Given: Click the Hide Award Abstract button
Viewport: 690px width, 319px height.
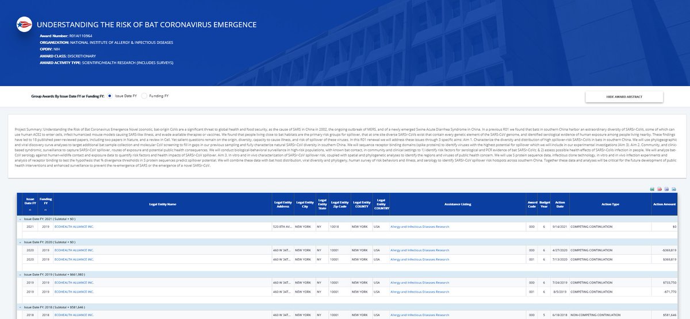Looking at the screenshot, I should pyautogui.click(x=626, y=97).
